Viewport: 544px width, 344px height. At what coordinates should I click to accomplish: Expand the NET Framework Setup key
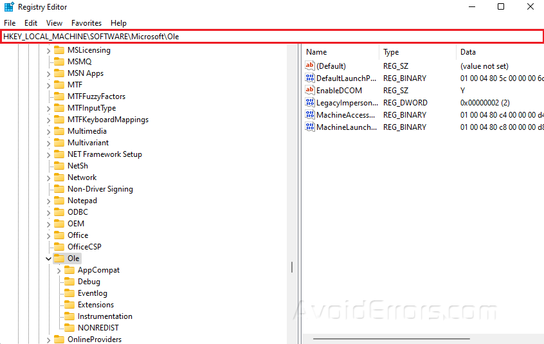tap(49, 155)
